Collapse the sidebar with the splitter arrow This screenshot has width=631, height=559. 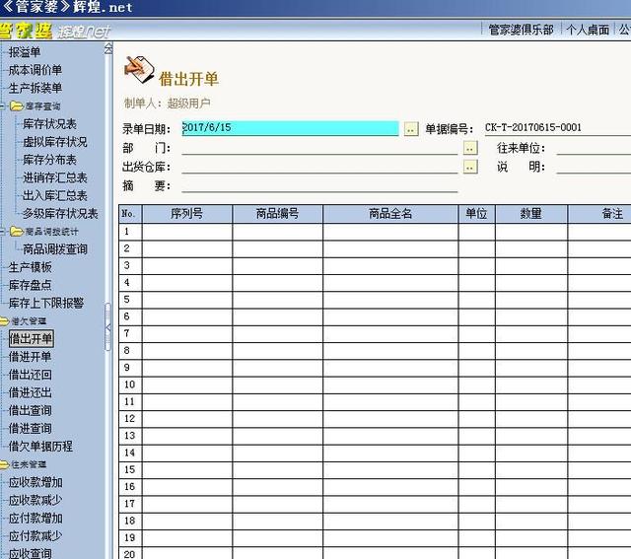click(107, 327)
